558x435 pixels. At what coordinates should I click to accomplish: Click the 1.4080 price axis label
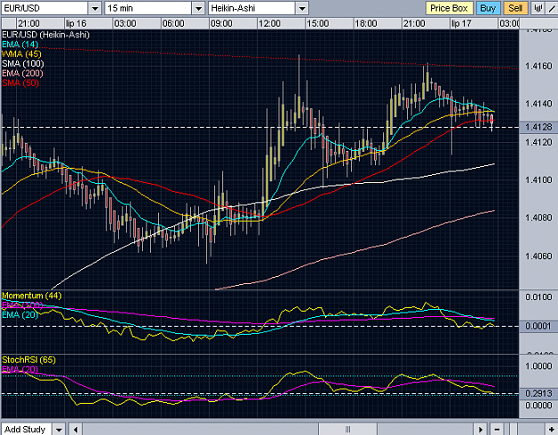point(538,218)
